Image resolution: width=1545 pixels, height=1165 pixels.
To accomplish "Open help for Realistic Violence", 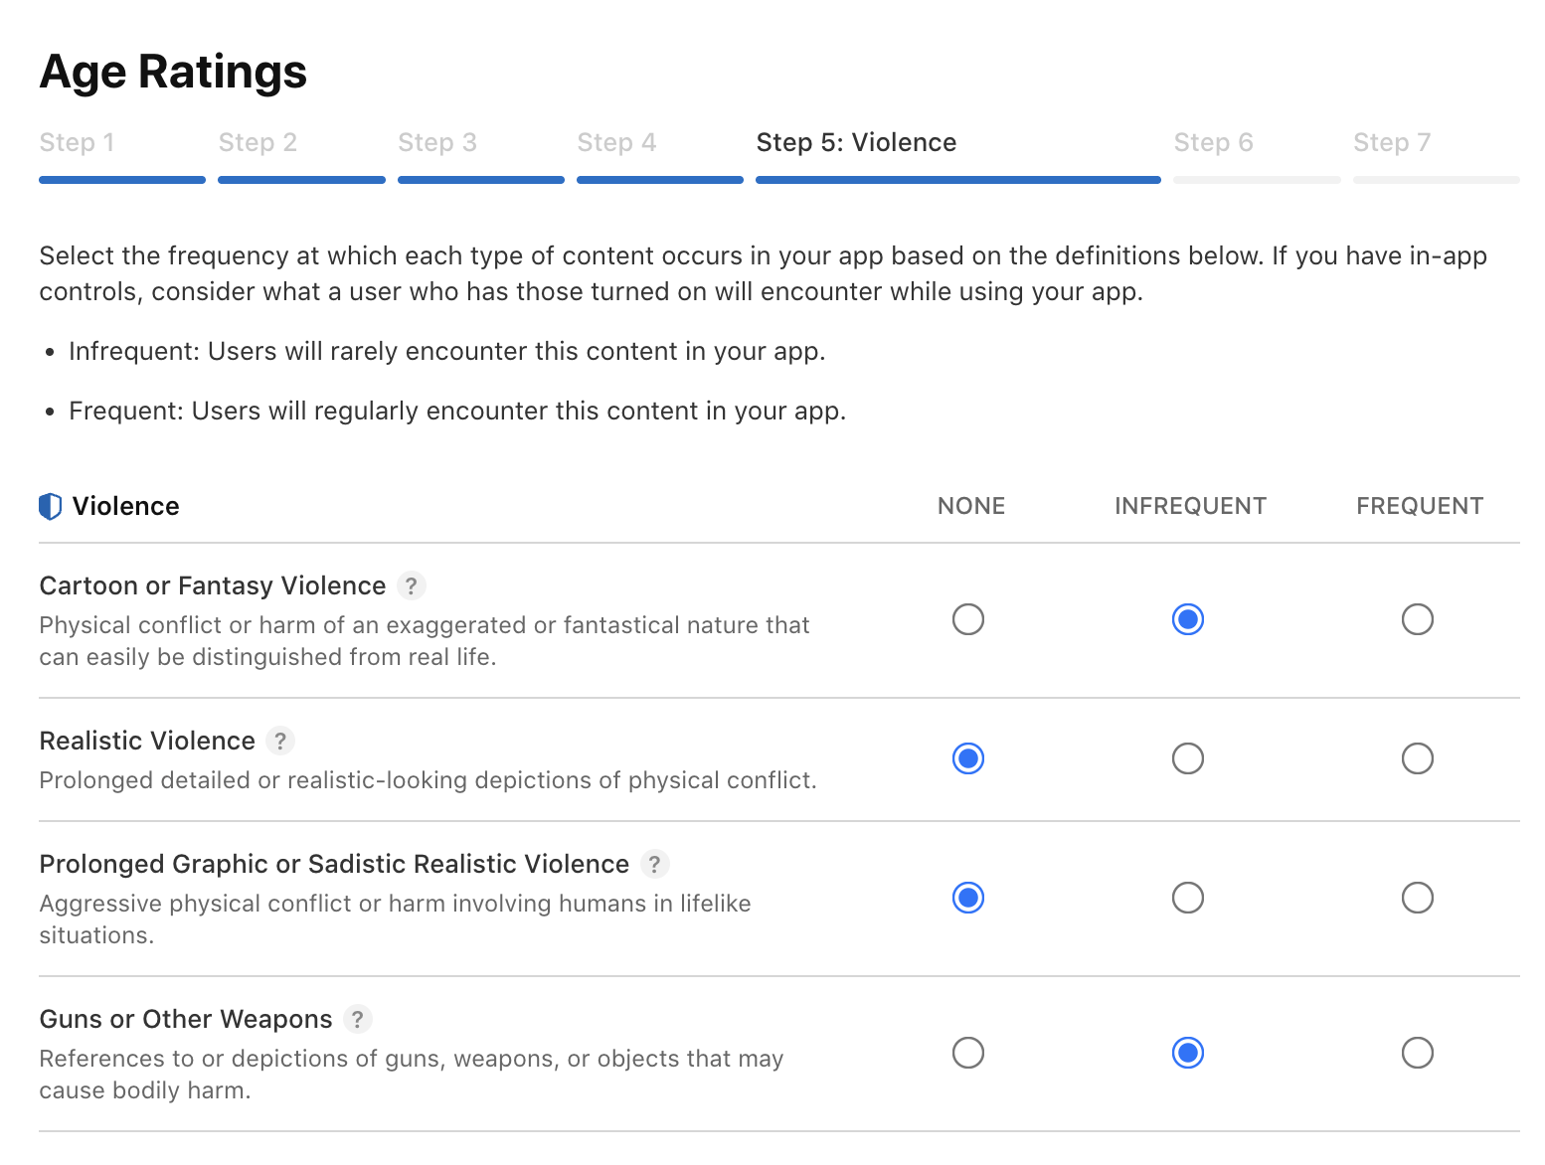I will pyautogui.click(x=279, y=741).
